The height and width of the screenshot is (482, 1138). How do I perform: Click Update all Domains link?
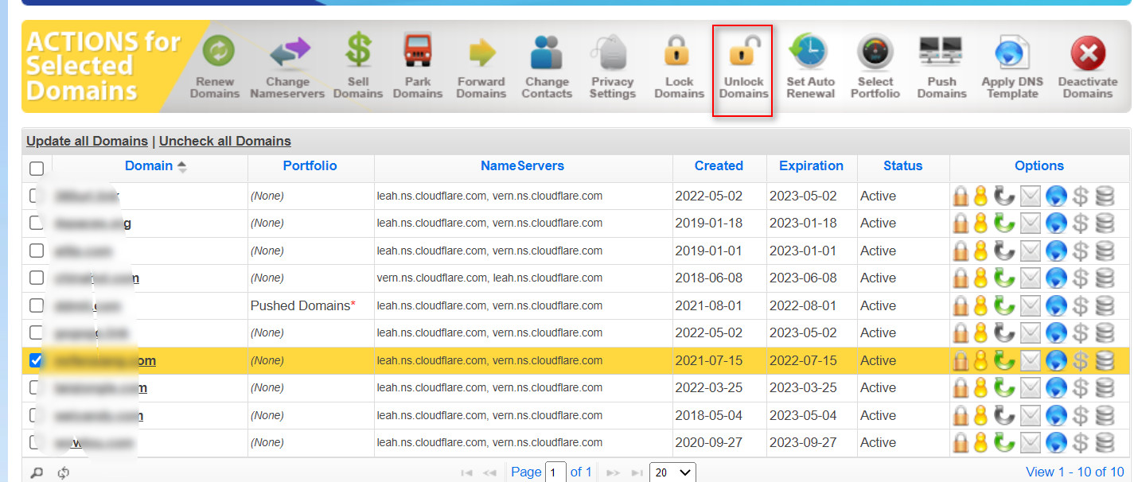(x=87, y=141)
